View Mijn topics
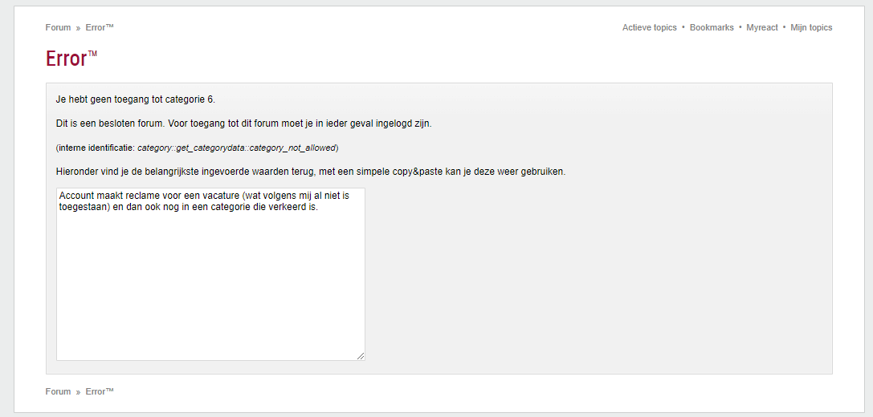Viewport: 873px width, 417px height. click(x=811, y=27)
